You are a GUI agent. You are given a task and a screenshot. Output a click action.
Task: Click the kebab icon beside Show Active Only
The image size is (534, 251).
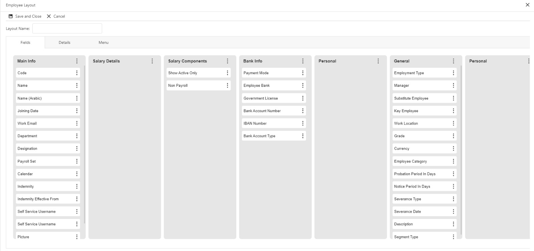(227, 73)
